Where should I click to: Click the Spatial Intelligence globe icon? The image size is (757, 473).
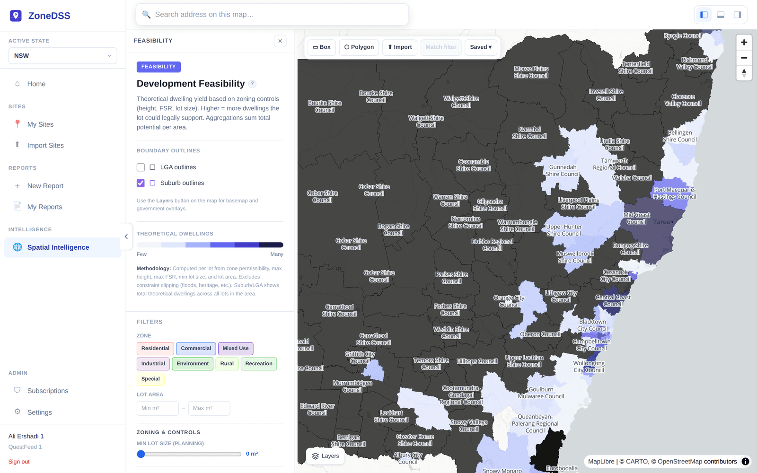click(x=18, y=247)
